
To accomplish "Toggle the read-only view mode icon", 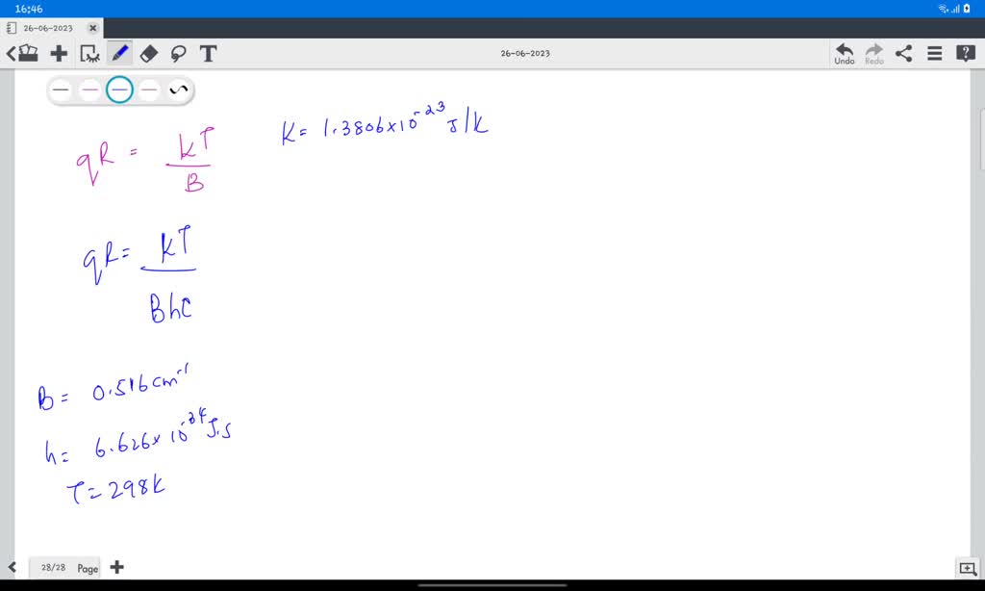I will tap(89, 54).
